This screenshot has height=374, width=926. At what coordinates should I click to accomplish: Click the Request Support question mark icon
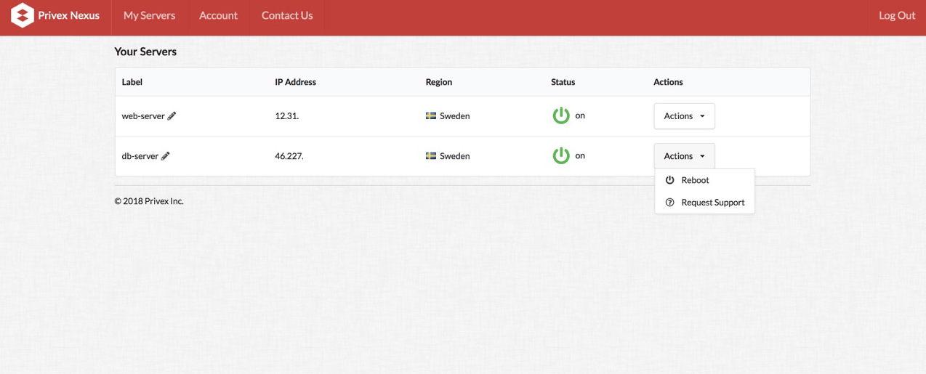(670, 203)
